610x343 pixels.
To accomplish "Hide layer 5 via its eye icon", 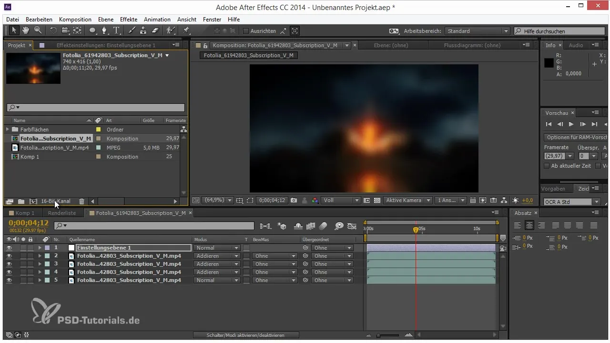I will point(9,280).
